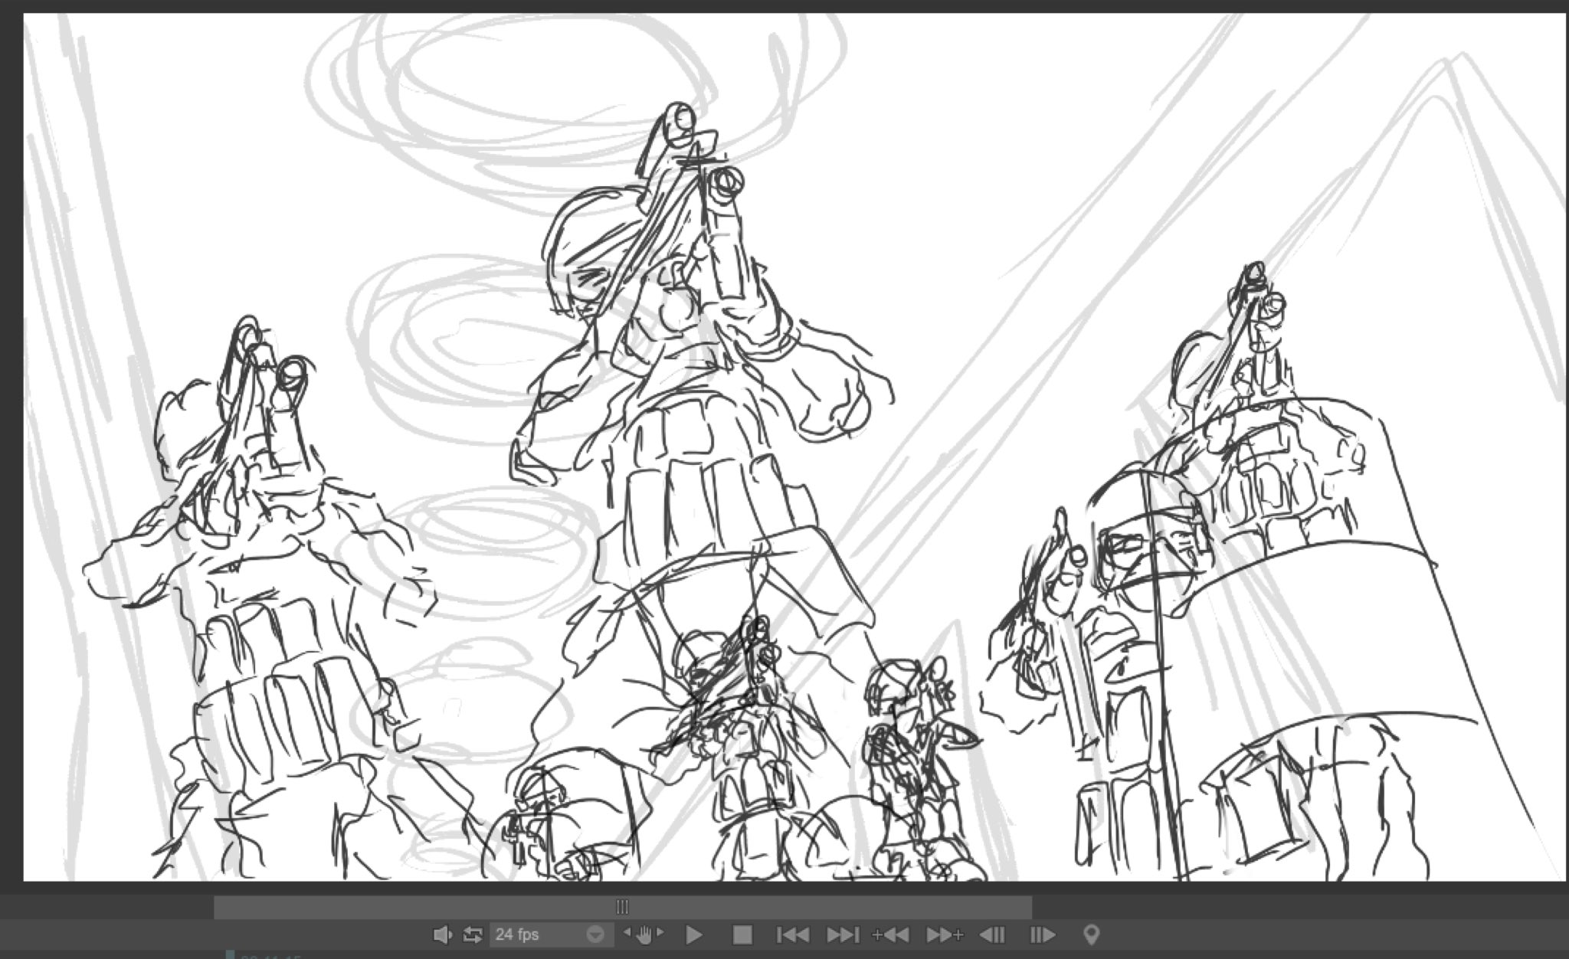Toggle loop playback button

tap(473, 934)
